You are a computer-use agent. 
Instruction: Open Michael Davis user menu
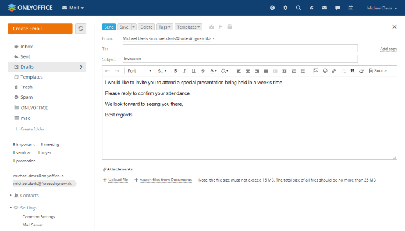382,8
